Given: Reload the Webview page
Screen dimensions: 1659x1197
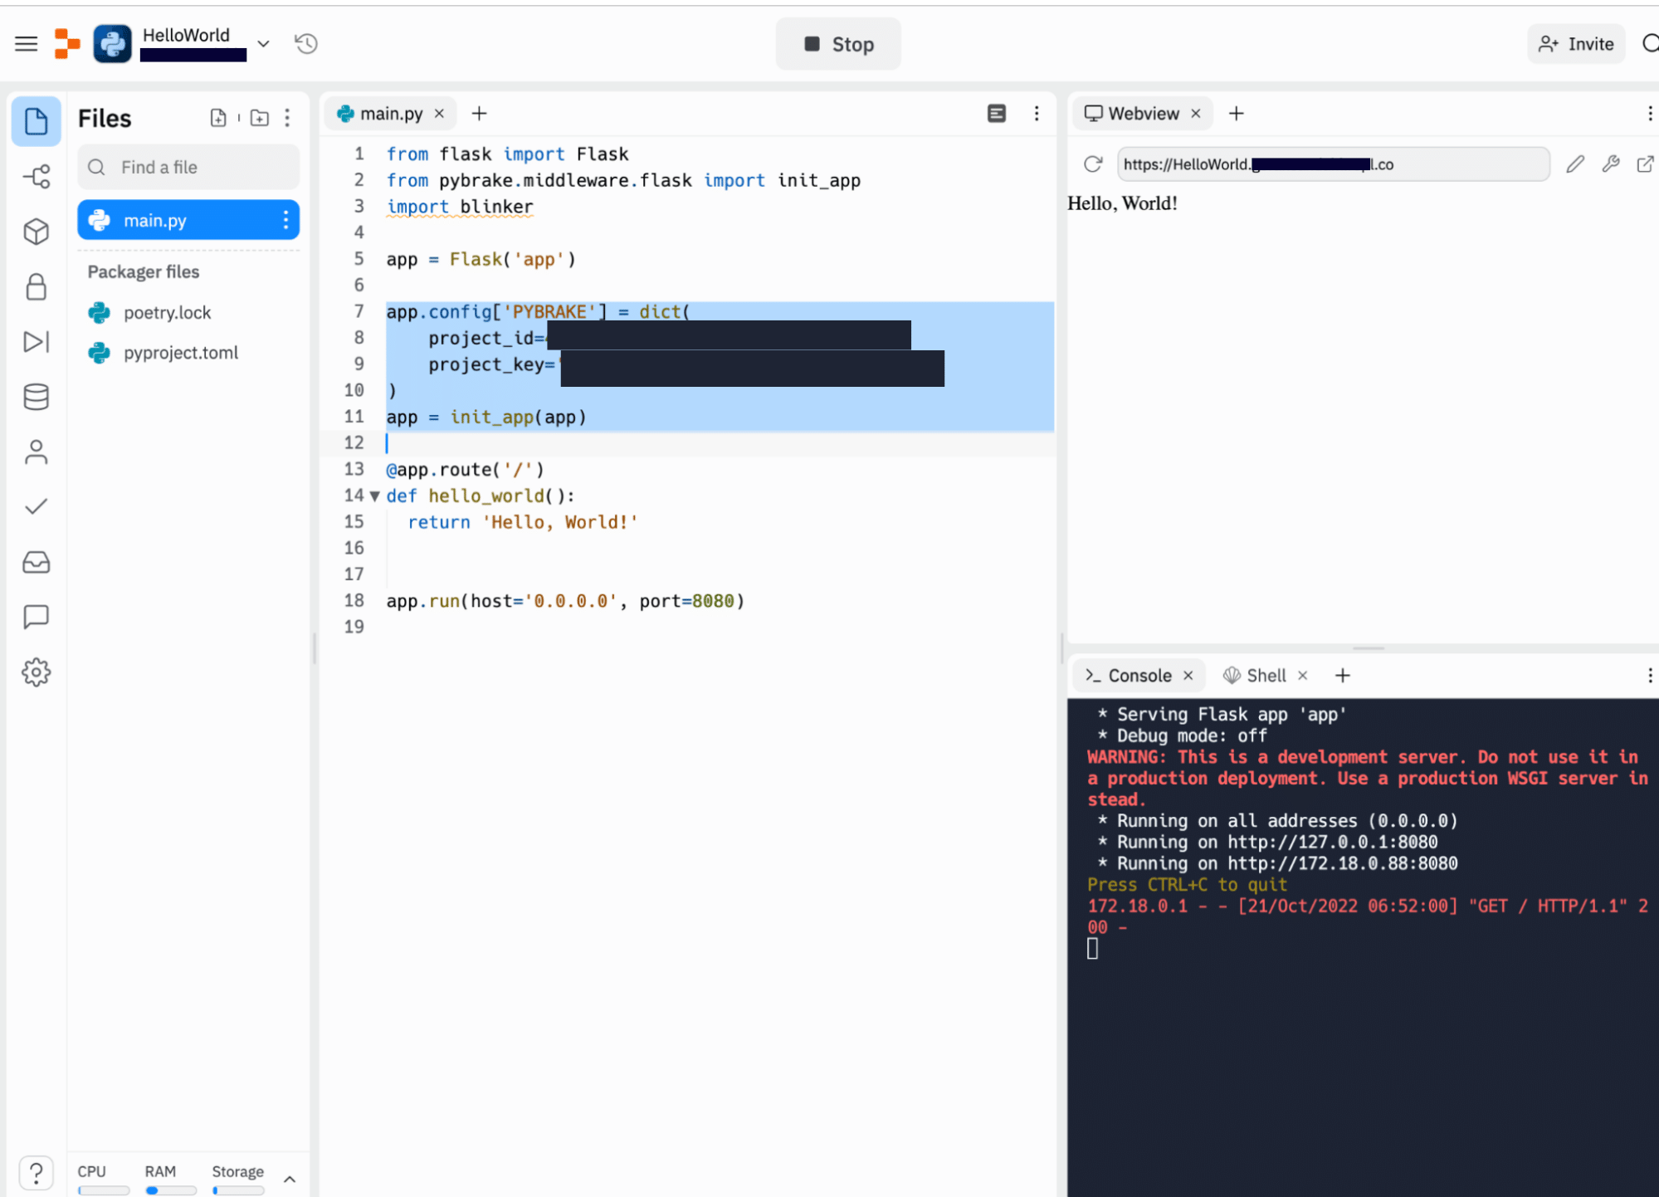Looking at the screenshot, I should coord(1093,164).
